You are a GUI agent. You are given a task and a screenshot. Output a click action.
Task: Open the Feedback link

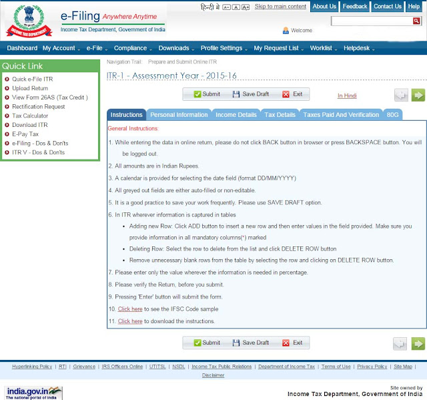click(355, 6)
